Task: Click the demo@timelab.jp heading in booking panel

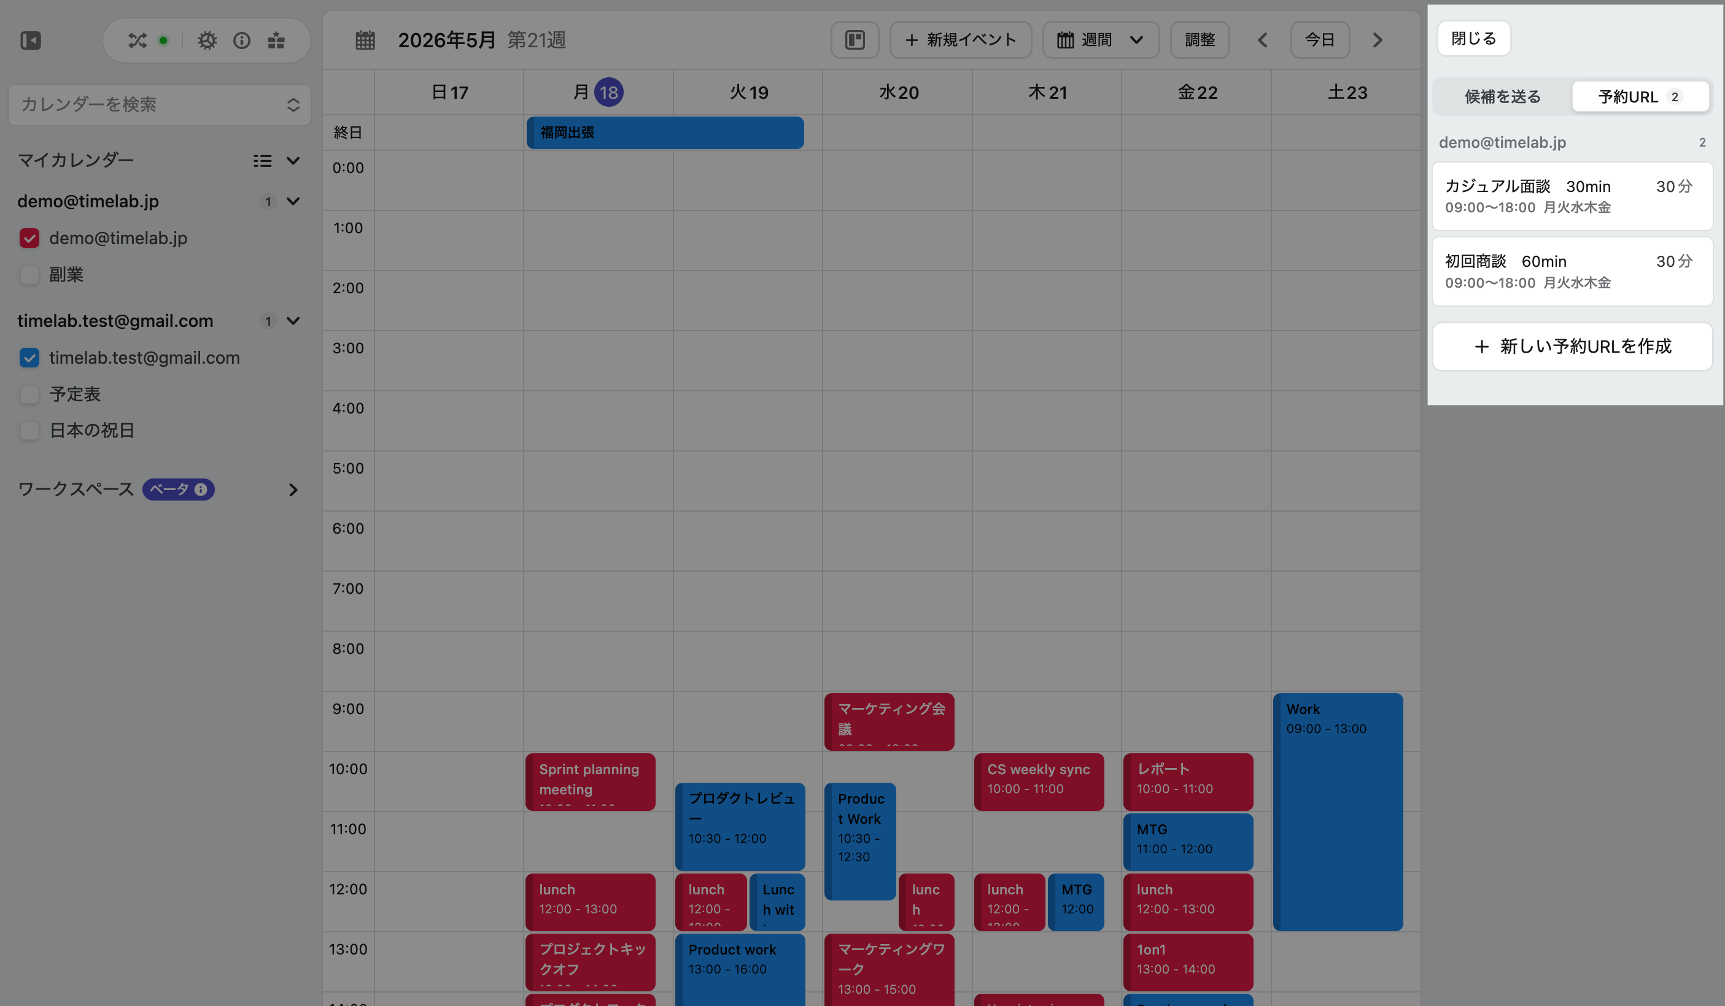Action: tap(1502, 142)
